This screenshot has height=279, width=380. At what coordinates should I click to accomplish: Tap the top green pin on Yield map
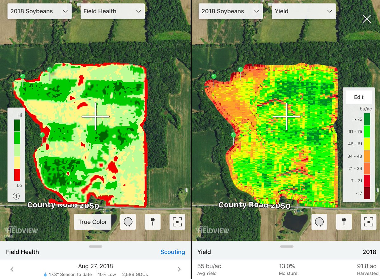coord(240,70)
